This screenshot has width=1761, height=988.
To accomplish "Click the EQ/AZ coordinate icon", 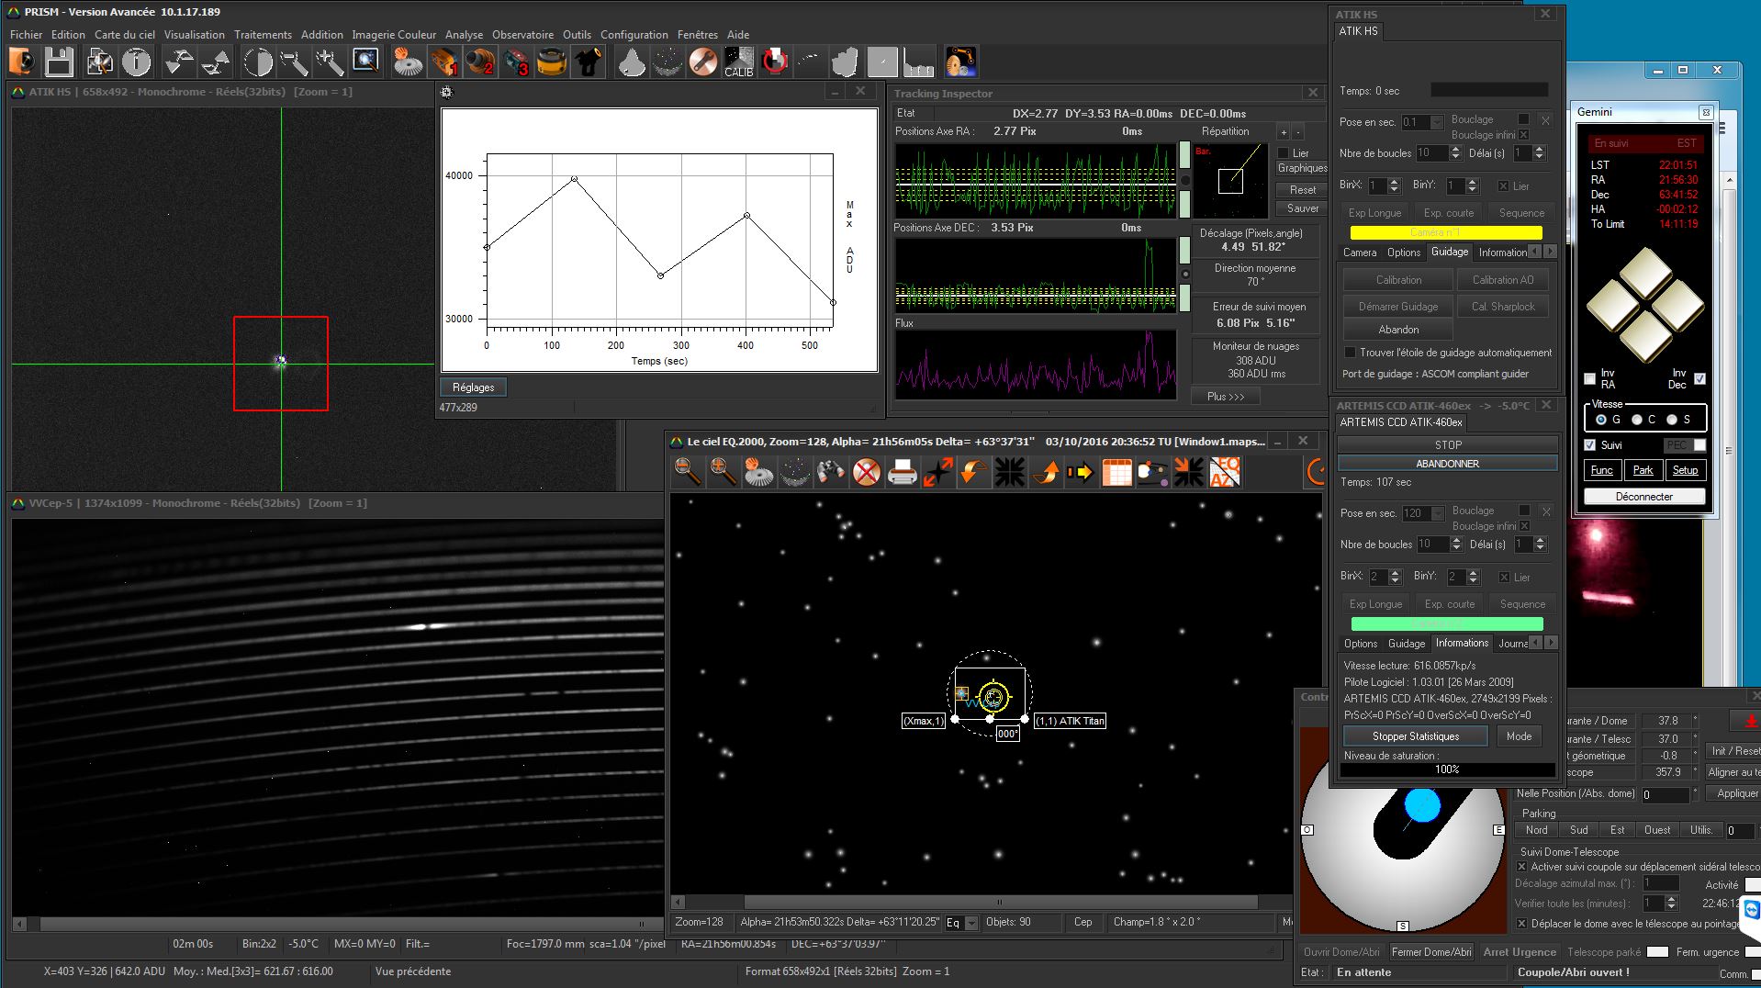I will point(1224,473).
